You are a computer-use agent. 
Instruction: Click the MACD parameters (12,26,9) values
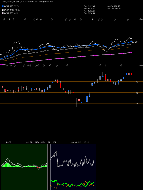pyautogui.click(x=38, y=142)
